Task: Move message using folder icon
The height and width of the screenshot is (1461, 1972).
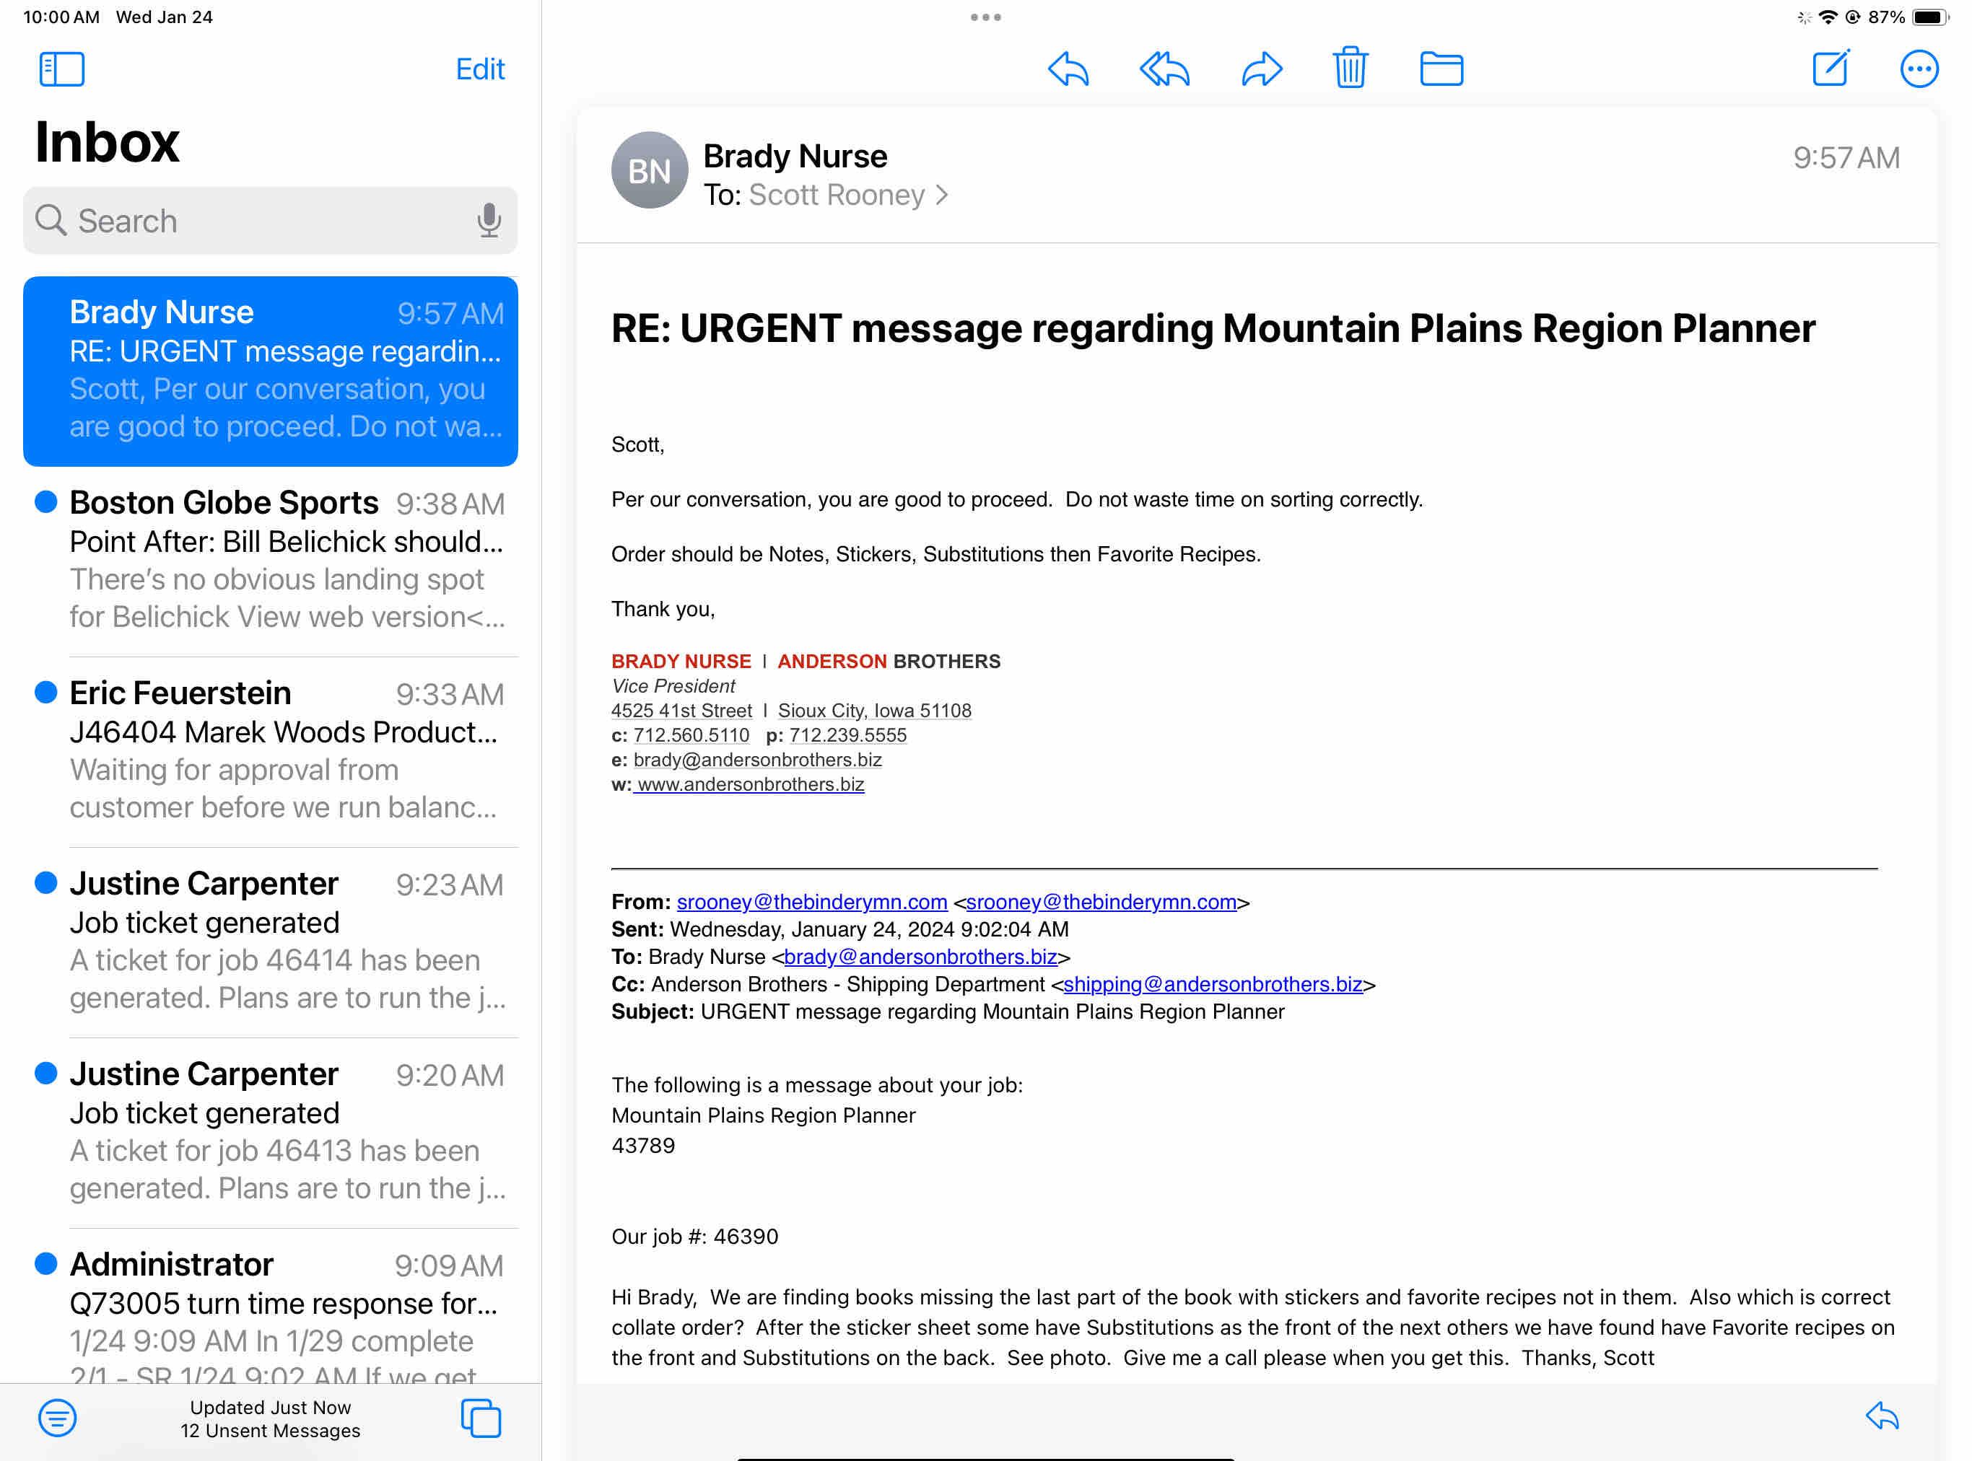Action: (x=1441, y=69)
